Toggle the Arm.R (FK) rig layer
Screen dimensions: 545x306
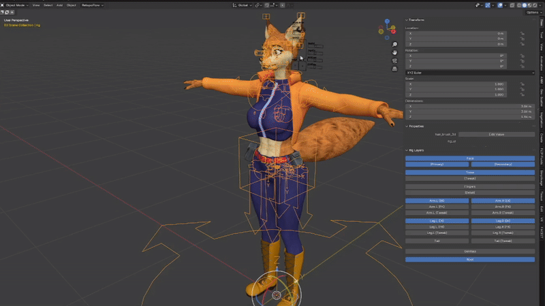coord(503,207)
